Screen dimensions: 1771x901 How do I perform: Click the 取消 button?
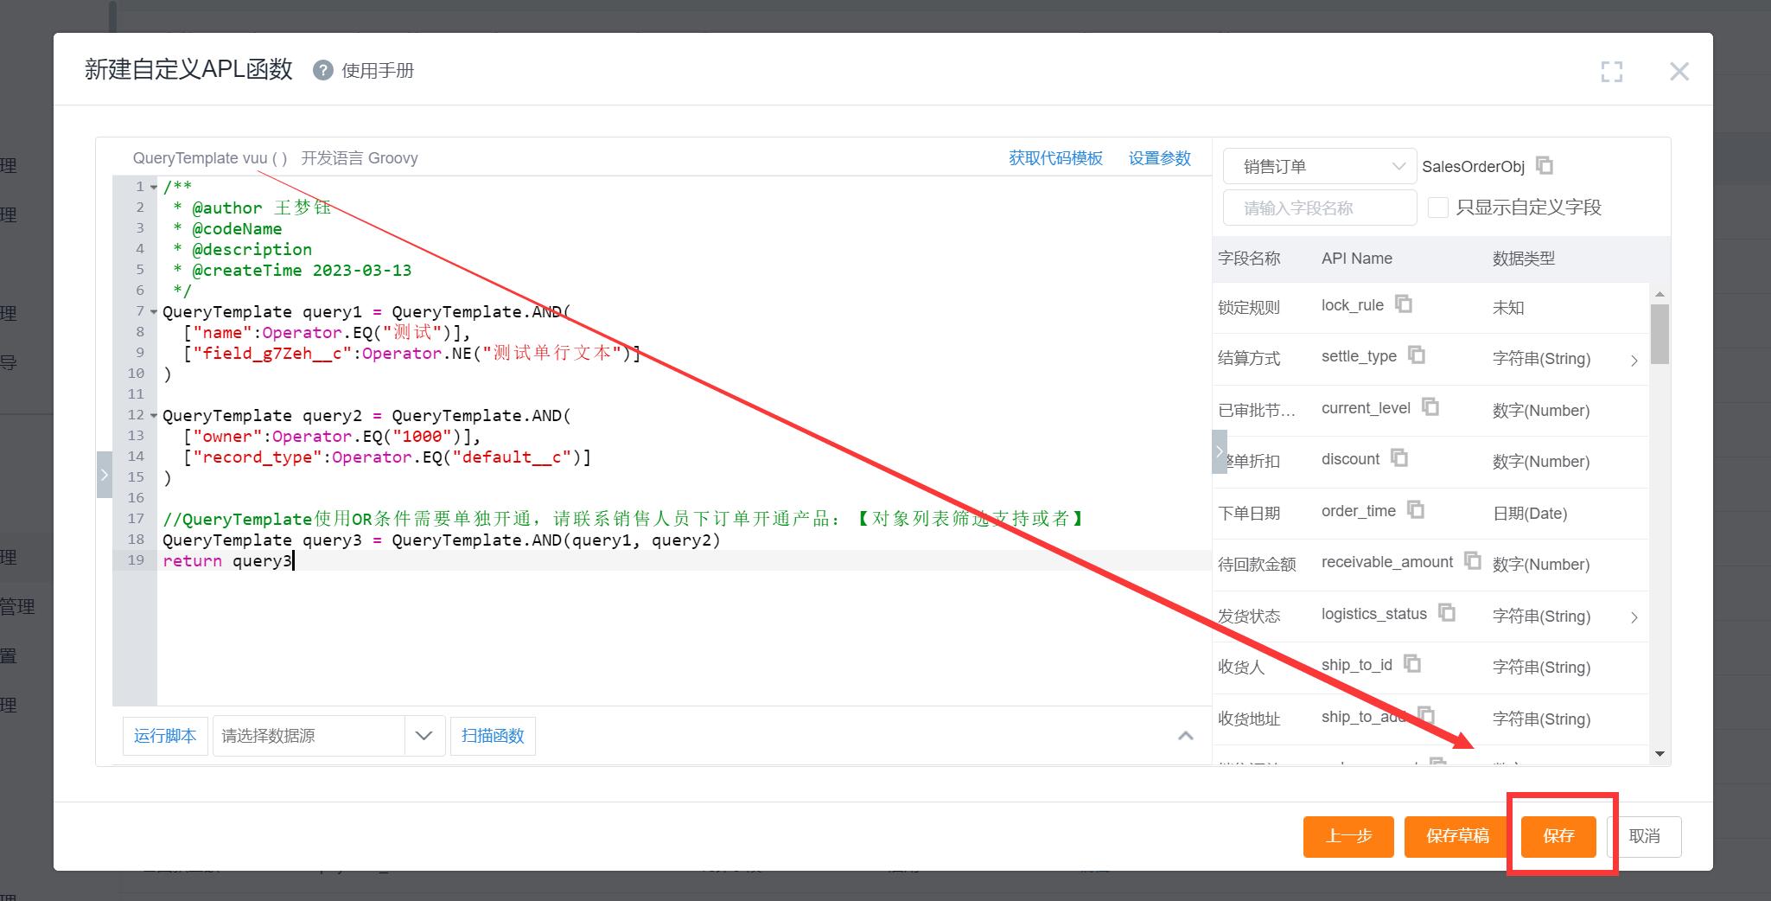1644,836
